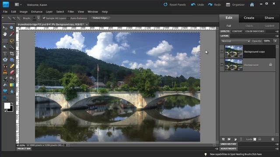Screen dimensions: 280x157
Task: Click the lightbulb tip icon
Action: pos(206,154)
